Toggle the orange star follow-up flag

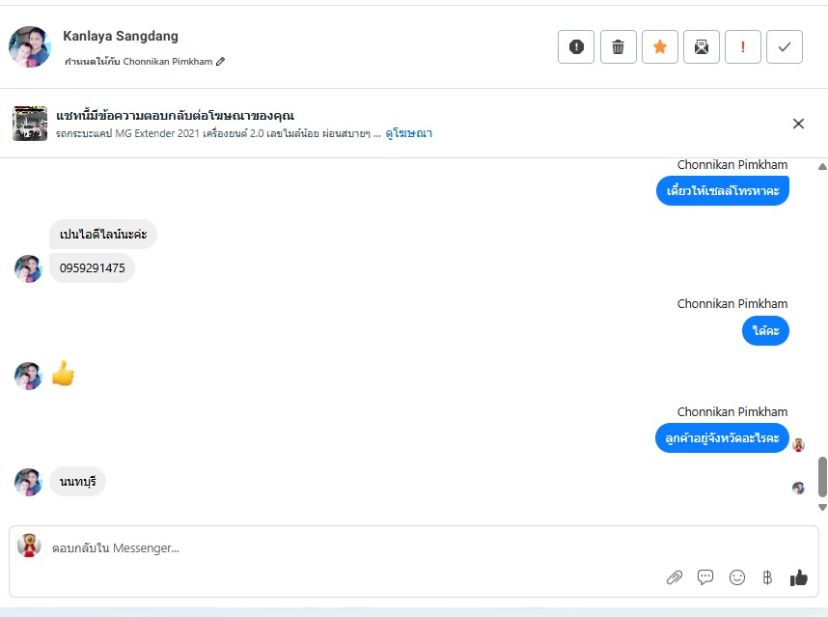660,46
